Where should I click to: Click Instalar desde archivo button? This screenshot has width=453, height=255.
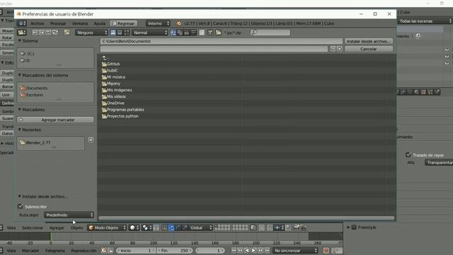(368, 41)
